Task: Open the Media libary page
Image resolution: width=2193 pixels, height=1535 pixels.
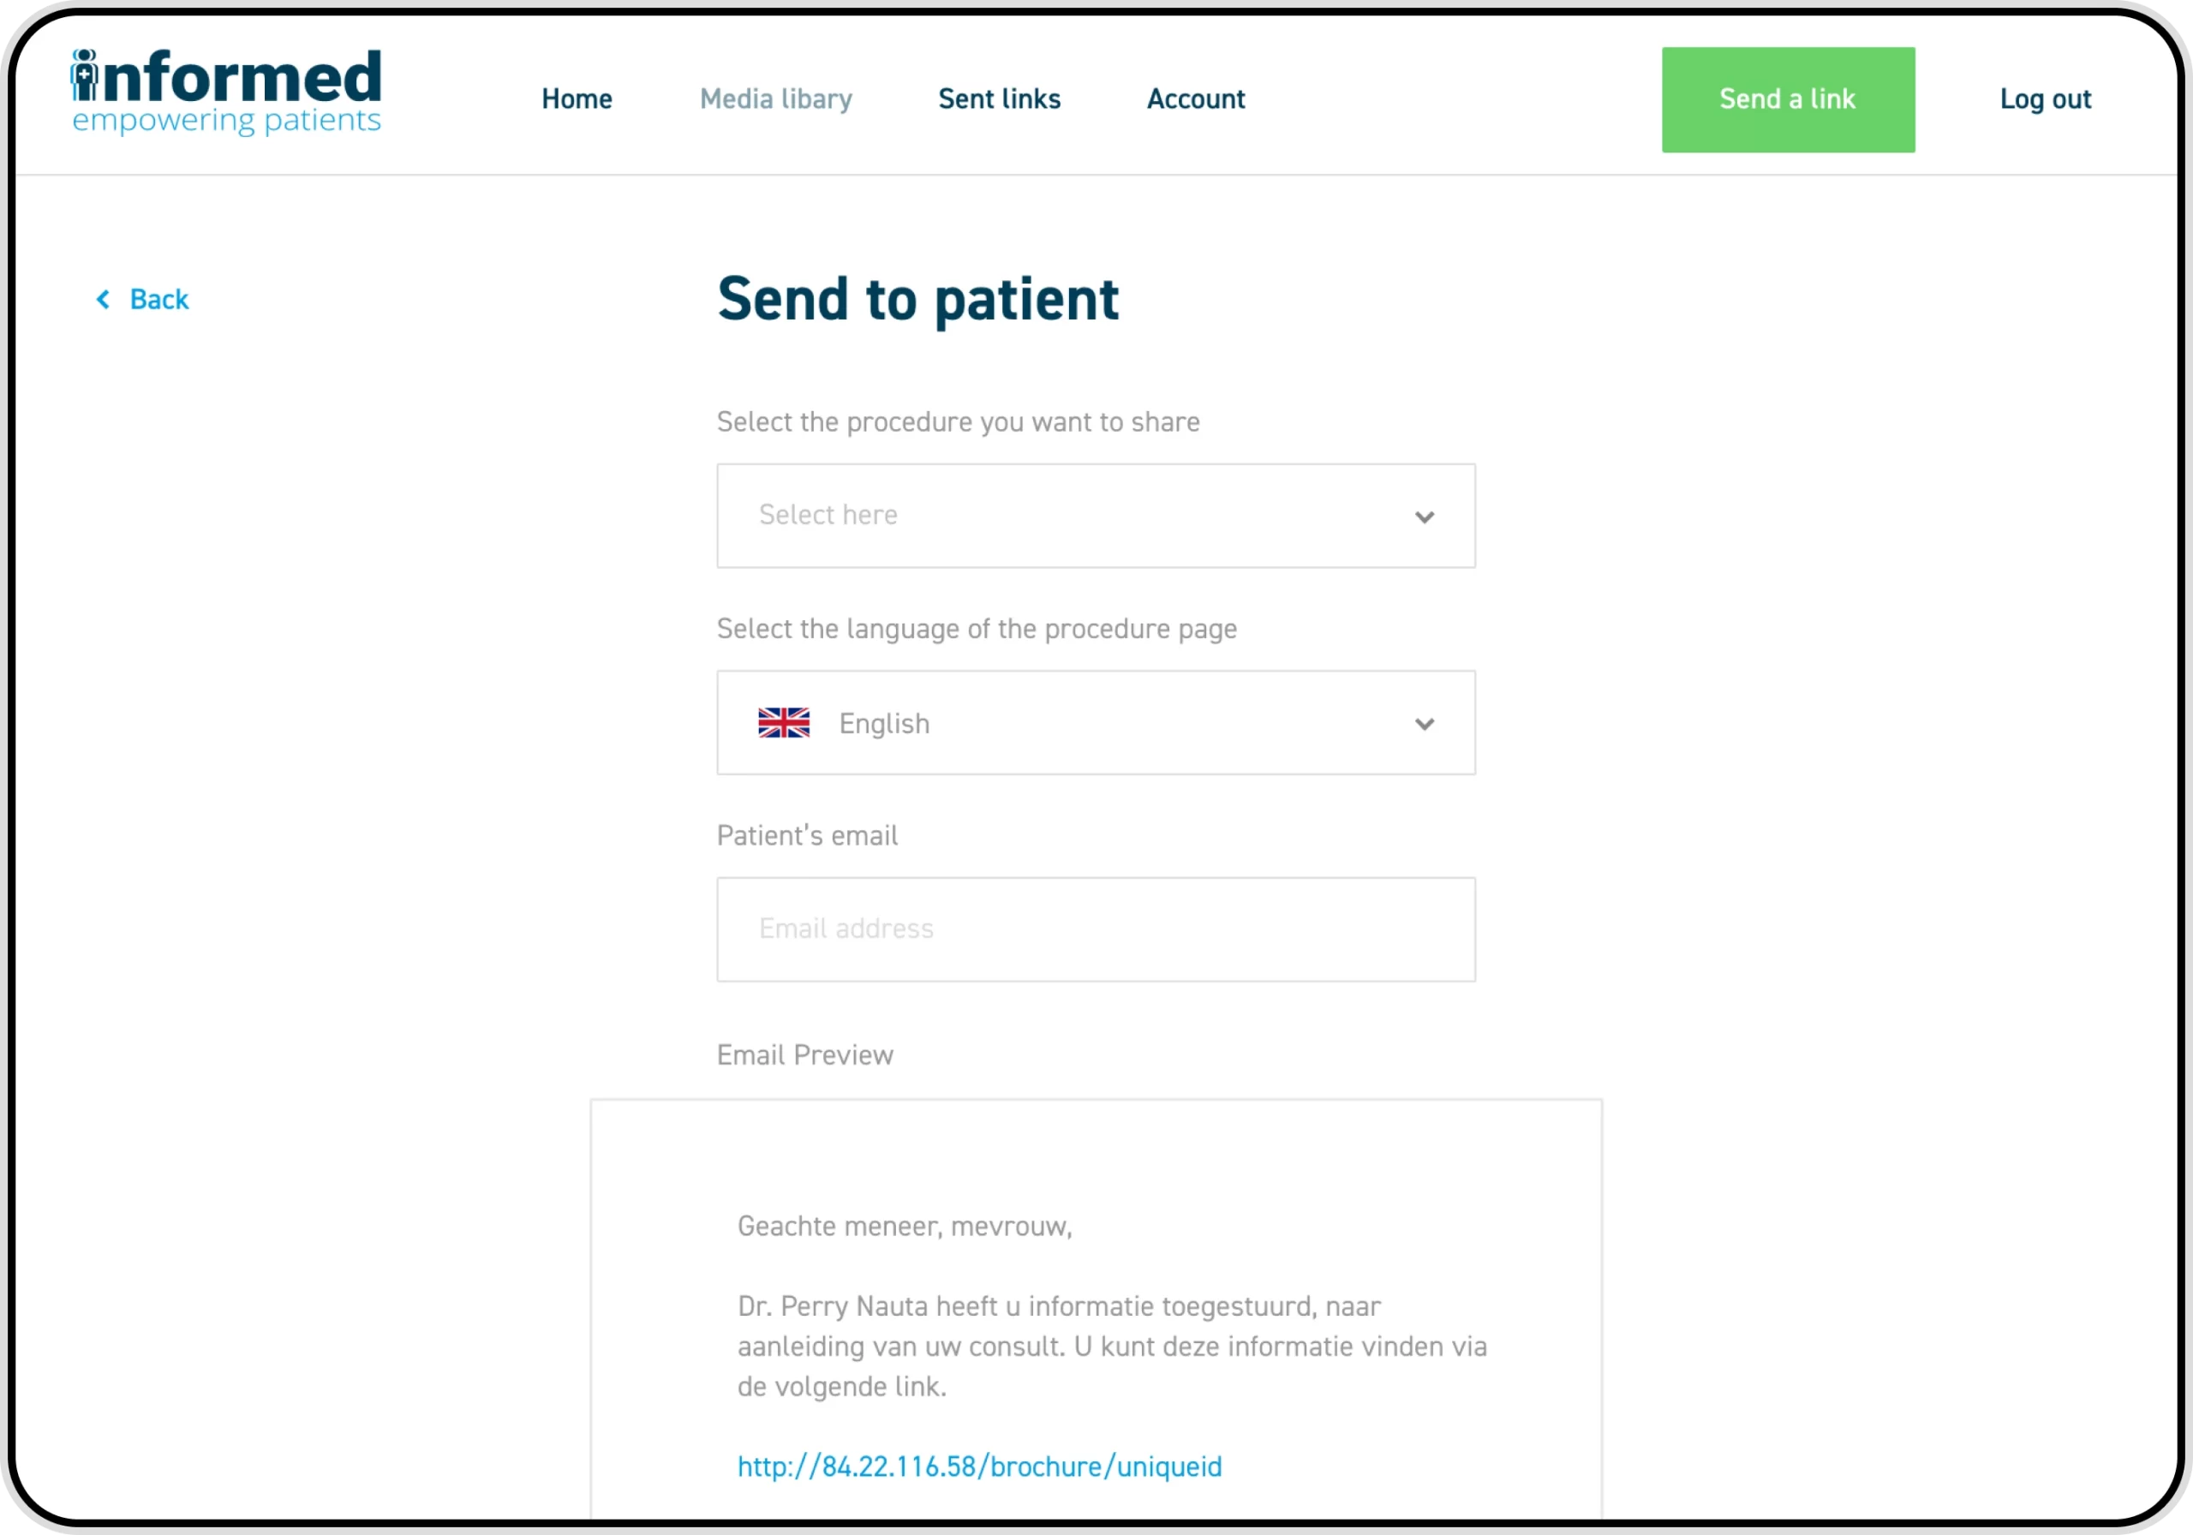Action: [775, 99]
